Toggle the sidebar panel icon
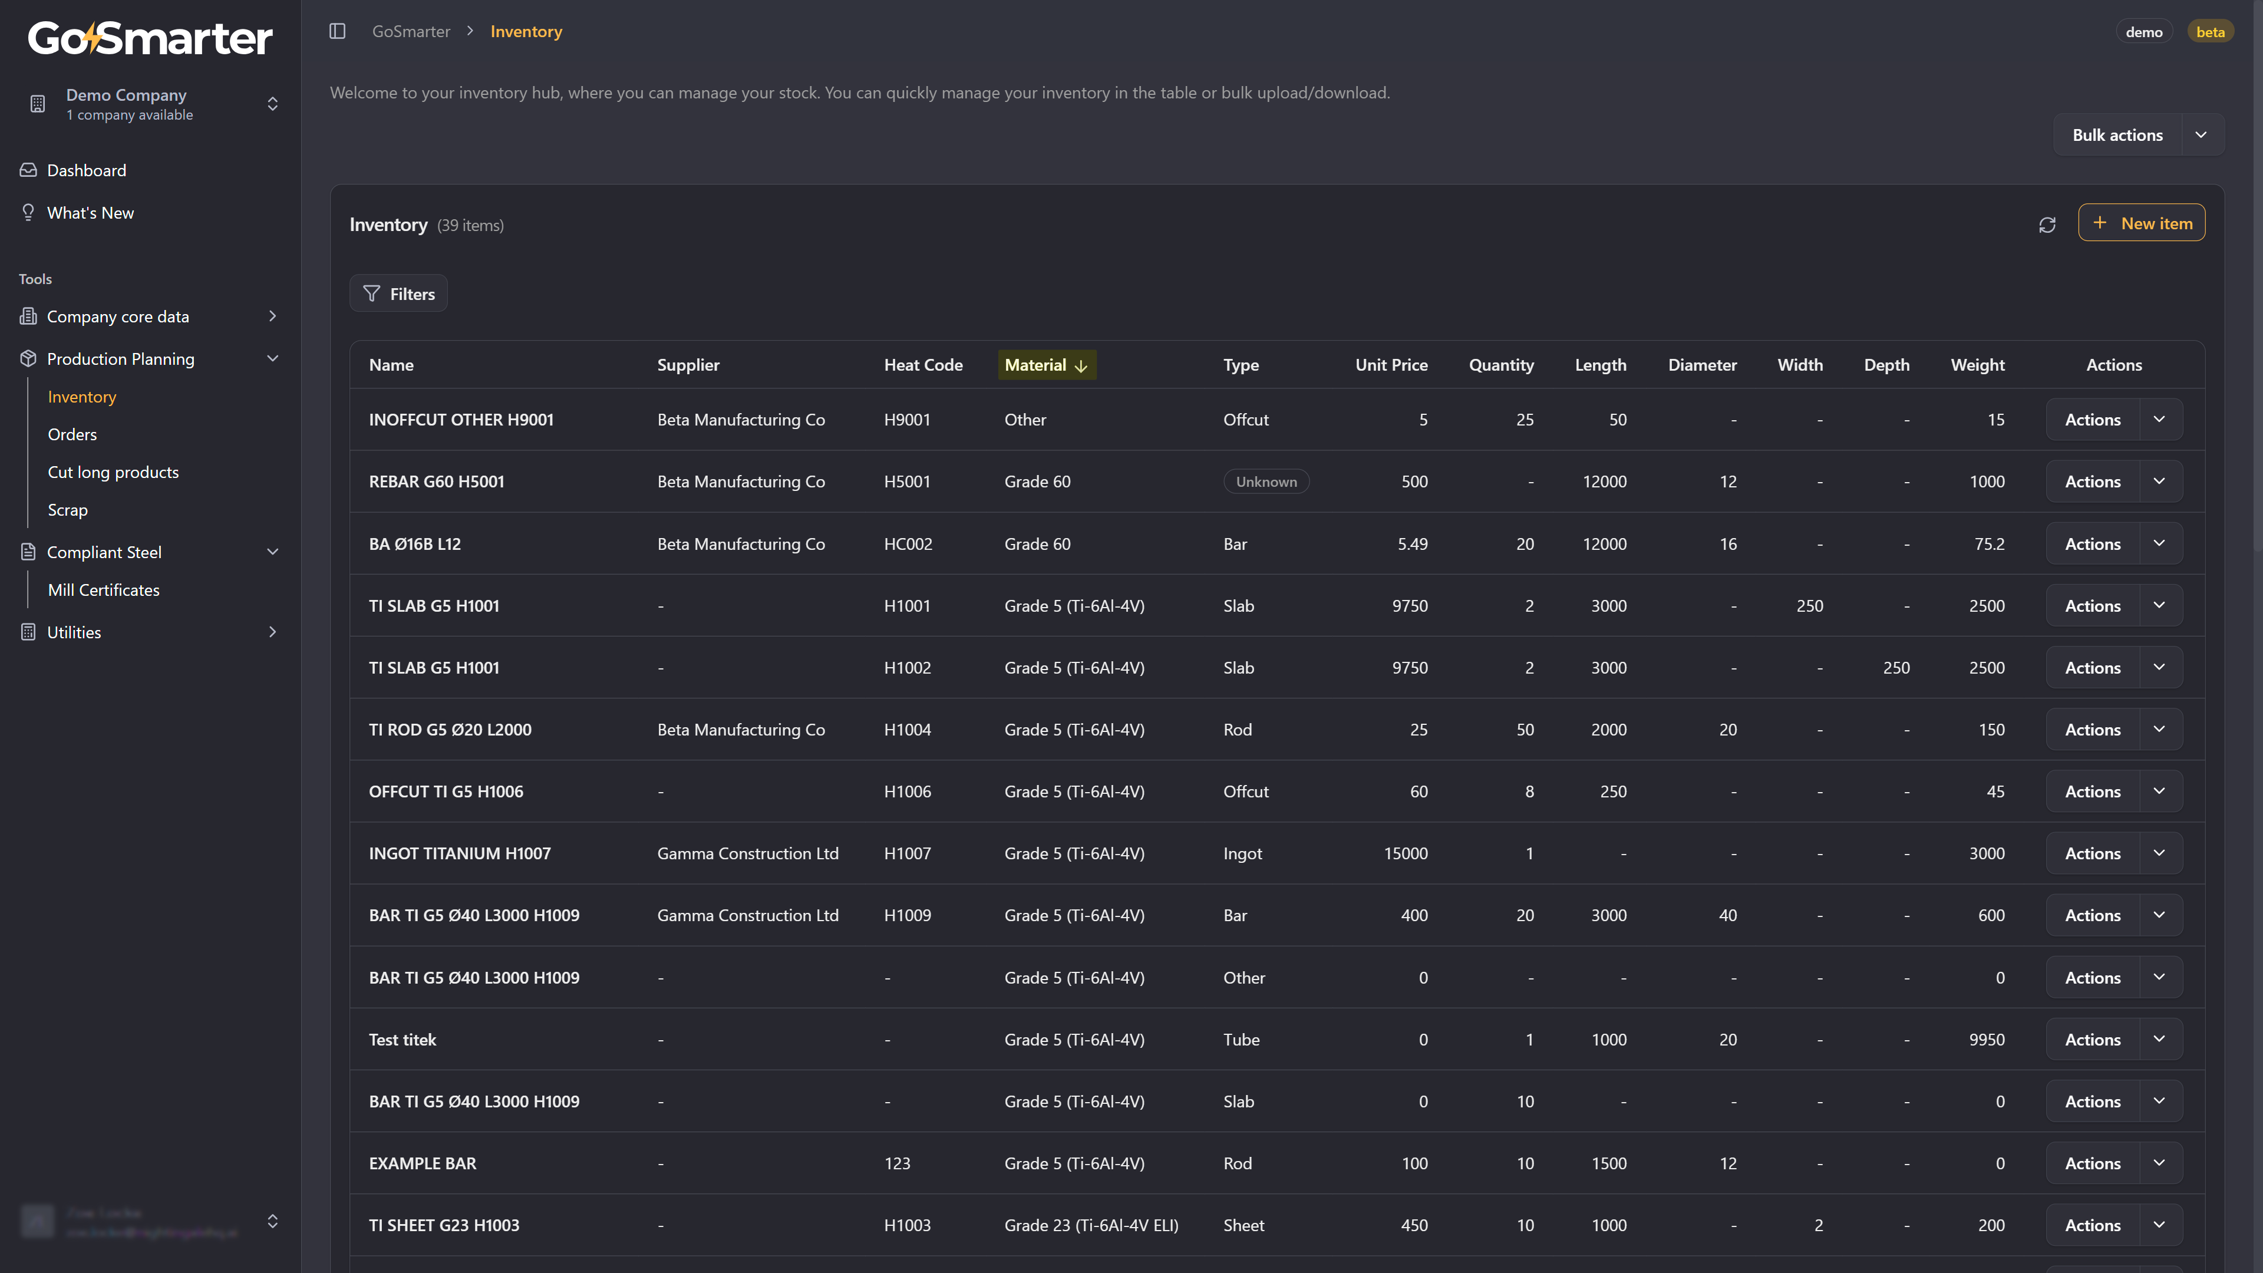Viewport: 2263px width, 1273px height. (x=337, y=32)
